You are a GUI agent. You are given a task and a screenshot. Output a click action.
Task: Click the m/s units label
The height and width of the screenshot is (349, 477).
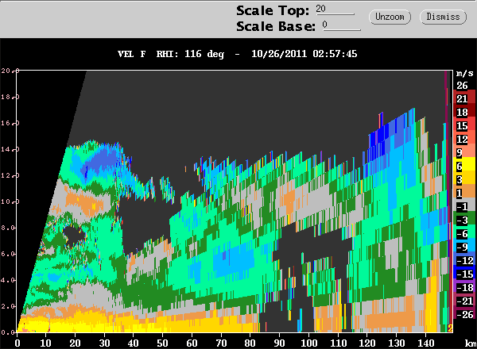point(465,73)
